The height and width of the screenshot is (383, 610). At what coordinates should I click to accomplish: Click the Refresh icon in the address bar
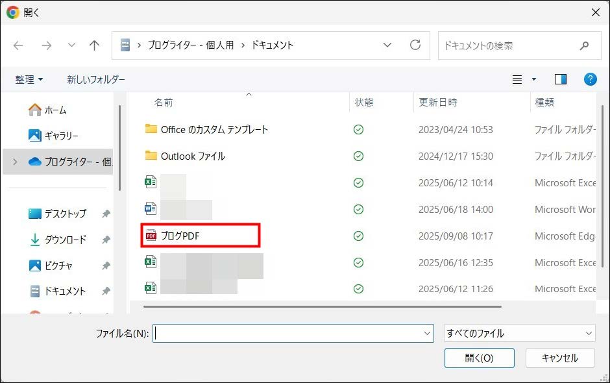415,45
